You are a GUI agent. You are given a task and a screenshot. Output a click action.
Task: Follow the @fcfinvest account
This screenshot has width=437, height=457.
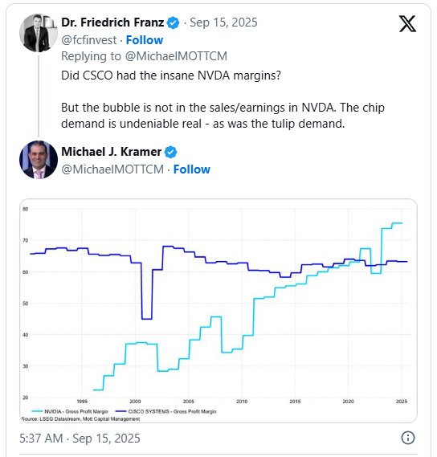[x=145, y=40]
